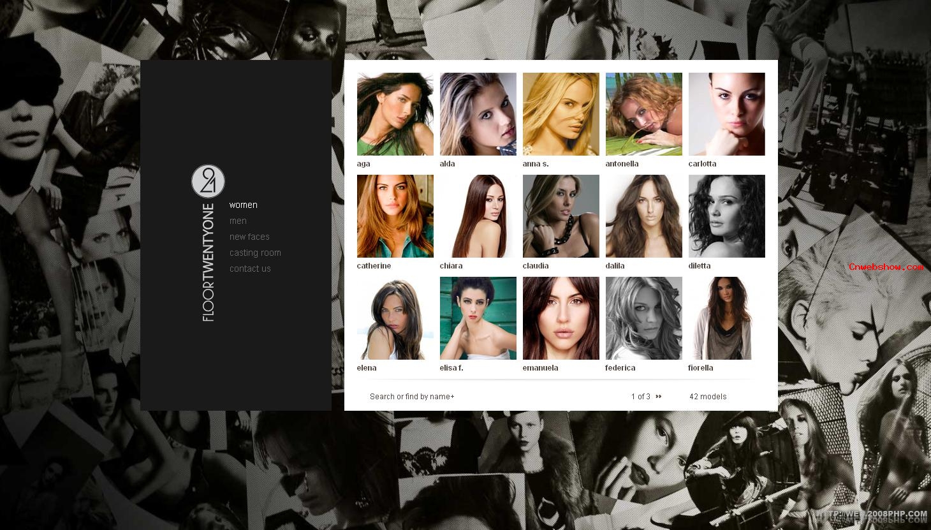The height and width of the screenshot is (530, 931).
Task: Click the Floor Twenty One circular logo
Action: pos(208,181)
